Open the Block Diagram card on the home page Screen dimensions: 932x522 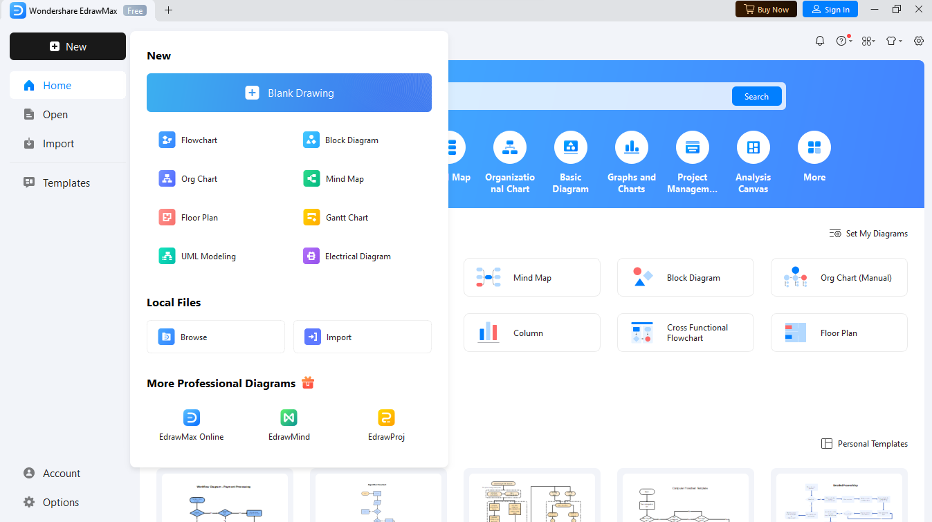686,277
